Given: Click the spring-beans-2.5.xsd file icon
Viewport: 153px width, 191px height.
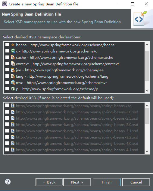Looking at the screenshot, I should pos(13,118).
